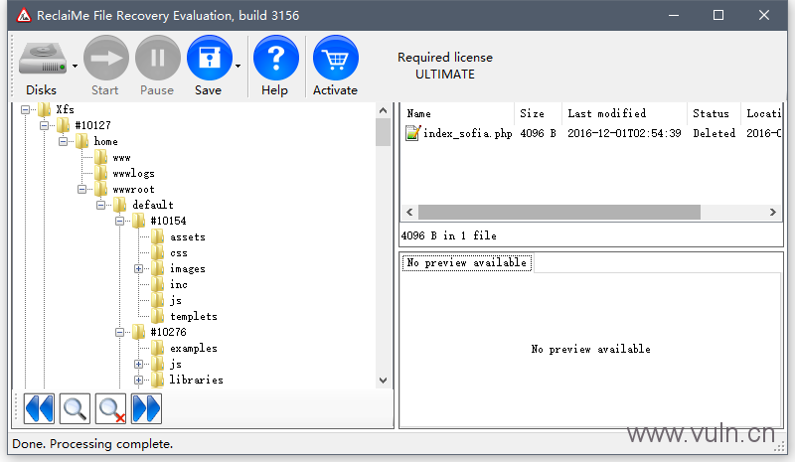Expand the images folder node
The width and height of the screenshot is (795, 462).
tap(138, 269)
